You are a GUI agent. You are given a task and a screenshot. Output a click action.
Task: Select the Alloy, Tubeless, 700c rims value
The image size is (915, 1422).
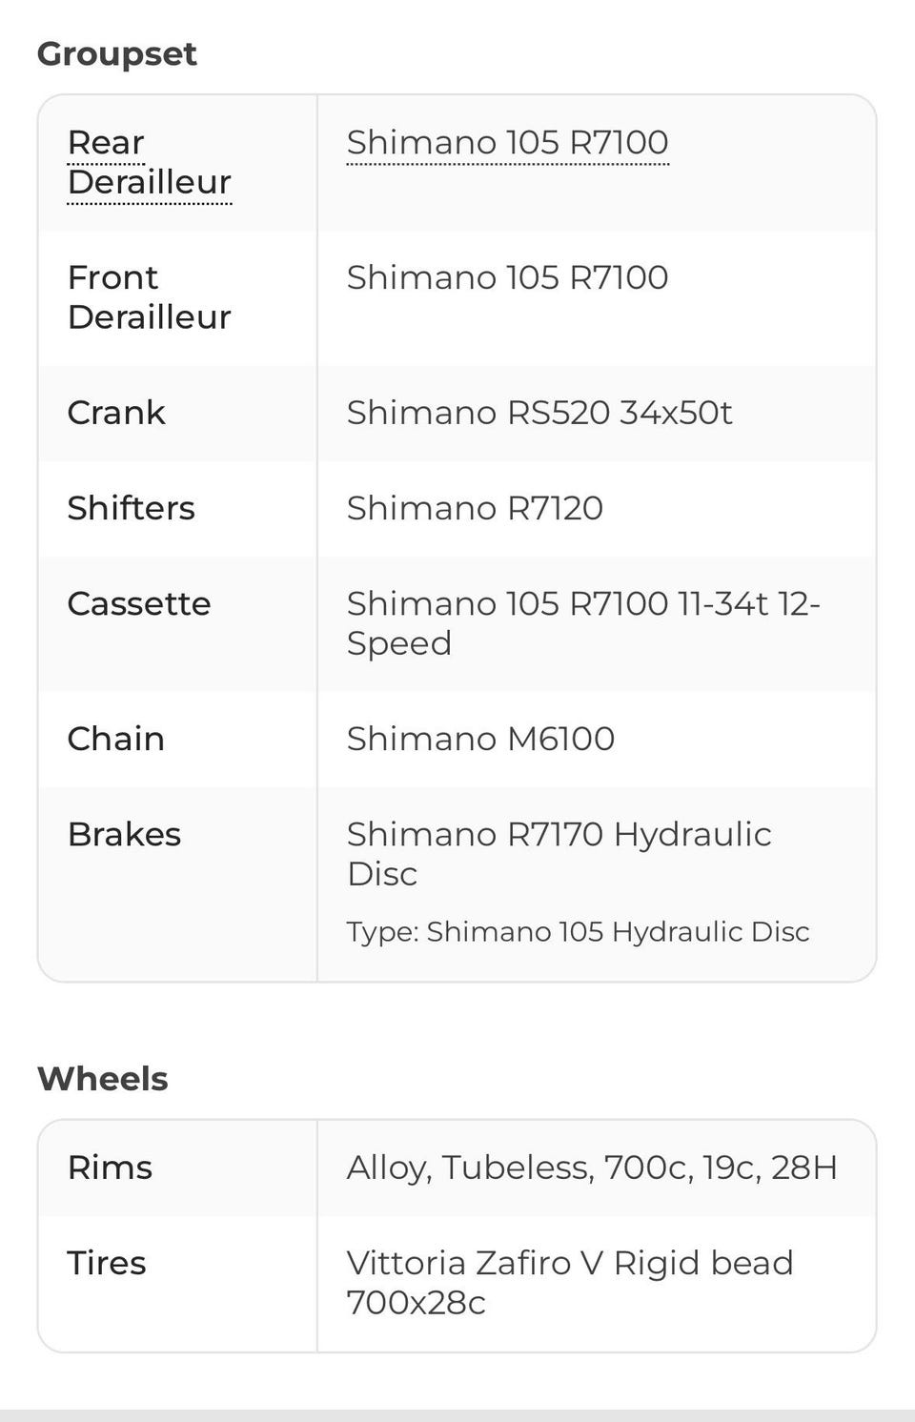[x=592, y=1168]
